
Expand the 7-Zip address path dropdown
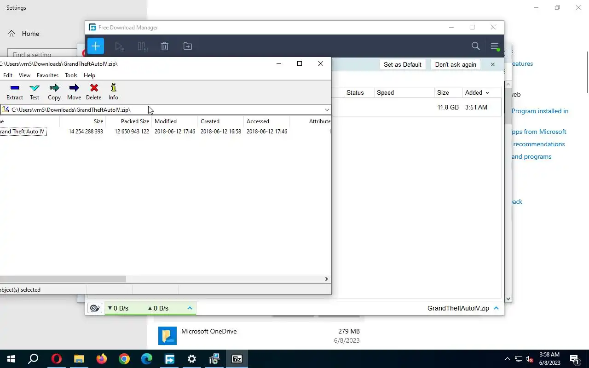pyautogui.click(x=327, y=109)
